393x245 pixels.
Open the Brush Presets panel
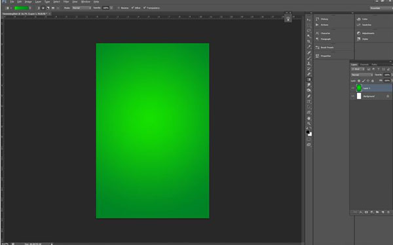tap(325, 47)
